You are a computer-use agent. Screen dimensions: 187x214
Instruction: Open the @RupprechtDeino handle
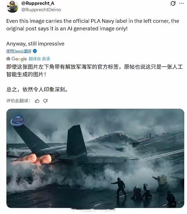(41, 10)
